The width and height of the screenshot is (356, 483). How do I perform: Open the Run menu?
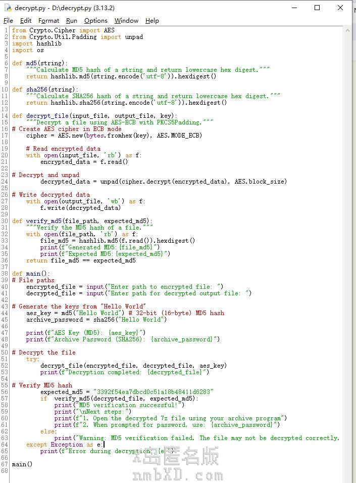click(x=72, y=21)
